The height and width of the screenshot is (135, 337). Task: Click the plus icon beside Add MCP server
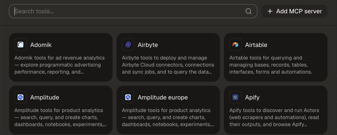[x=270, y=11]
